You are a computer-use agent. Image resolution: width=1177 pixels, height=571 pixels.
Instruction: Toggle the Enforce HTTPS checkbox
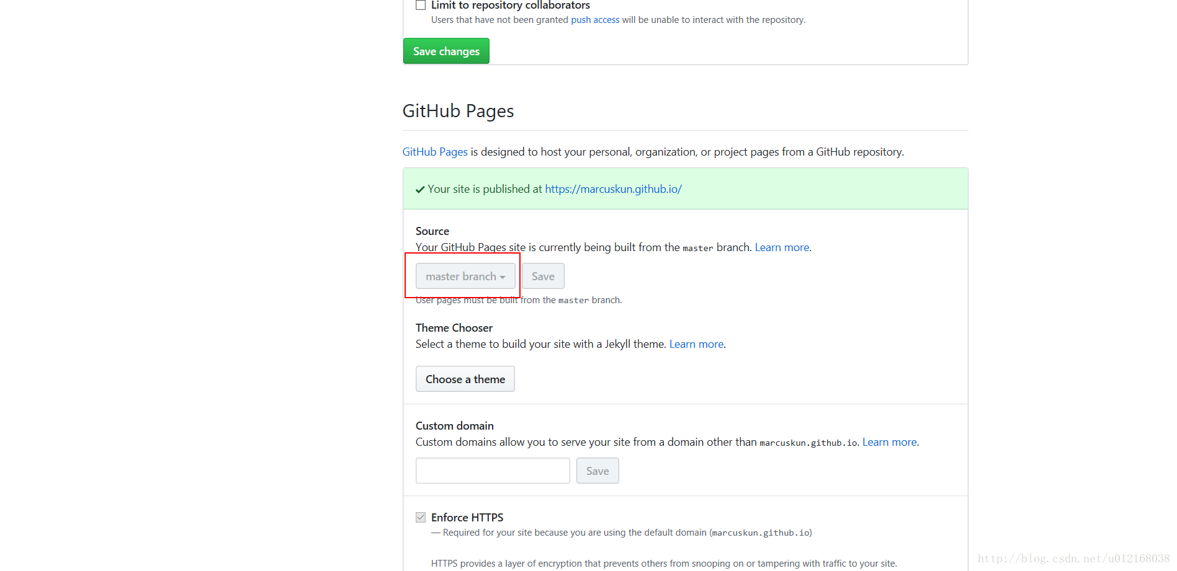click(421, 517)
